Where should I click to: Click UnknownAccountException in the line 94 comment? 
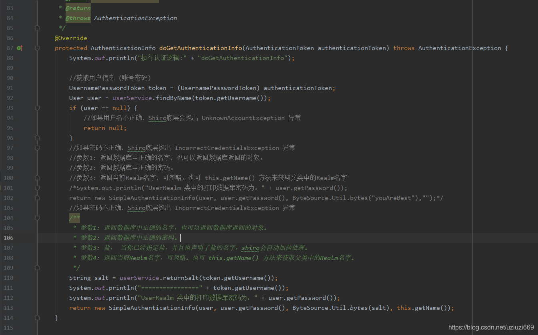pyautogui.click(x=243, y=118)
